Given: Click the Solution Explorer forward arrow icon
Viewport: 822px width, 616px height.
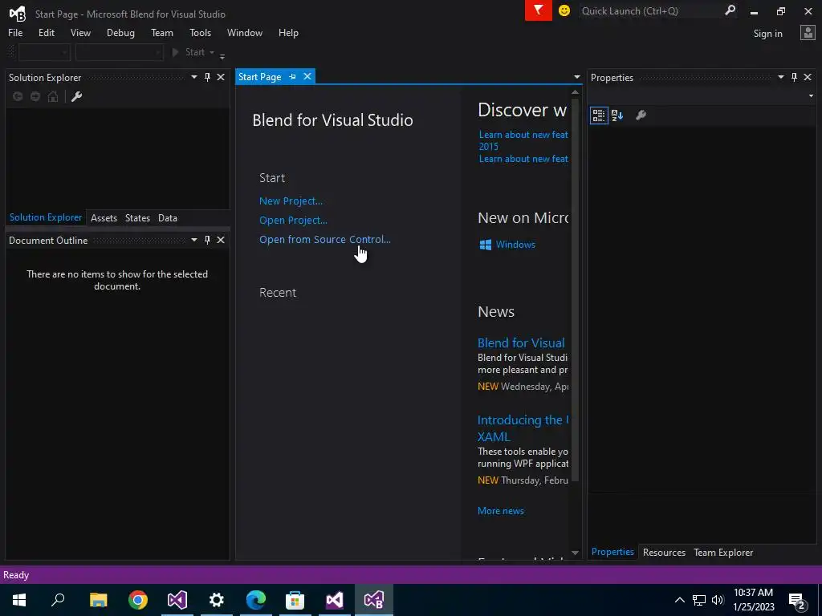Looking at the screenshot, I should (x=35, y=96).
